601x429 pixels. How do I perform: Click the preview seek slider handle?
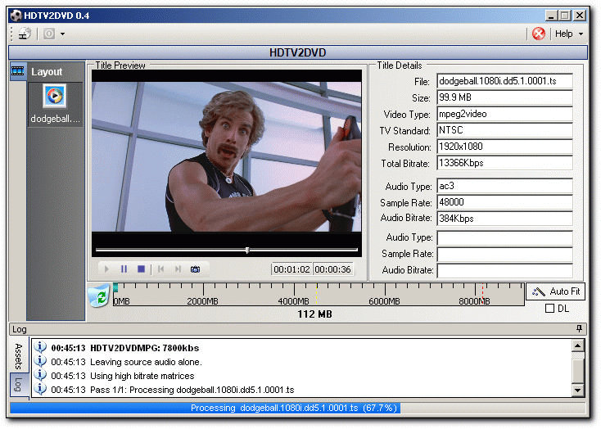point(247,250)
